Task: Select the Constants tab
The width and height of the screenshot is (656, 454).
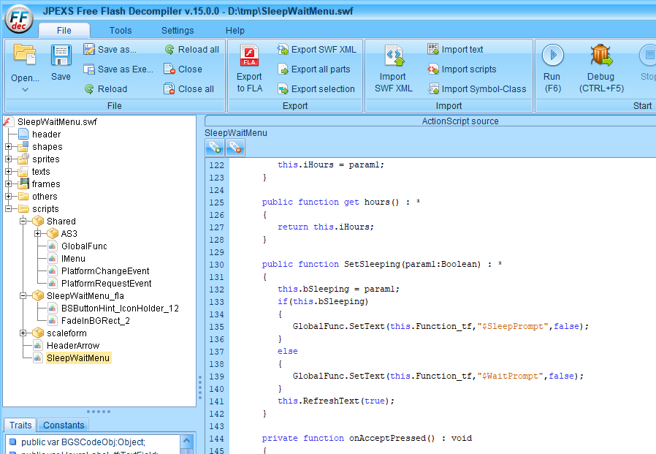Action: coord(64,425)
